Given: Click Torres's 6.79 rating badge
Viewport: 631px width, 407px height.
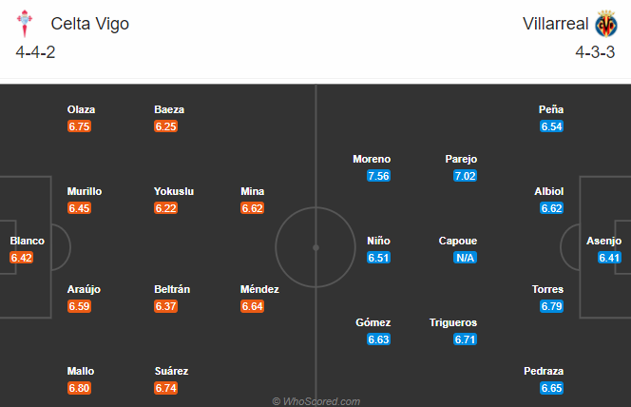Looking at the screenshot, I should click(x=551, y=306).
